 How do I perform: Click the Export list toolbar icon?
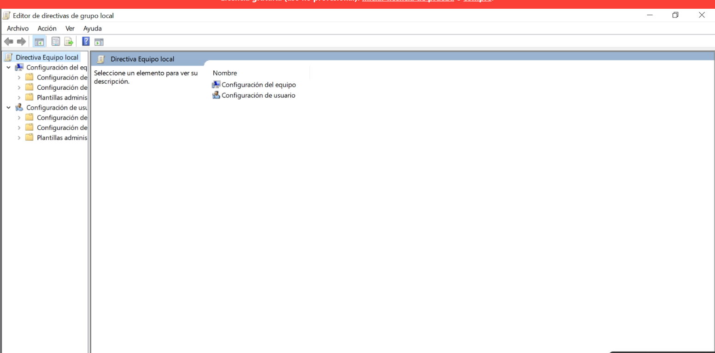69,42
